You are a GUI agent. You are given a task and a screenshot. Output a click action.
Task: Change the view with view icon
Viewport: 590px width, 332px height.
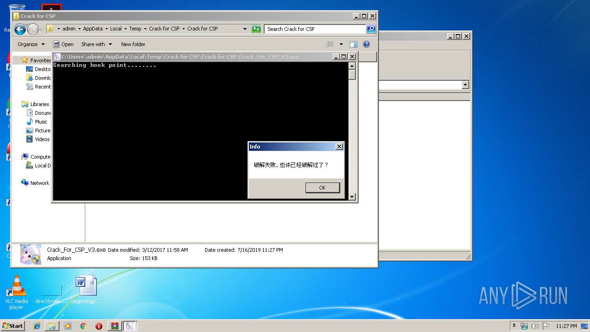(330, 44)
